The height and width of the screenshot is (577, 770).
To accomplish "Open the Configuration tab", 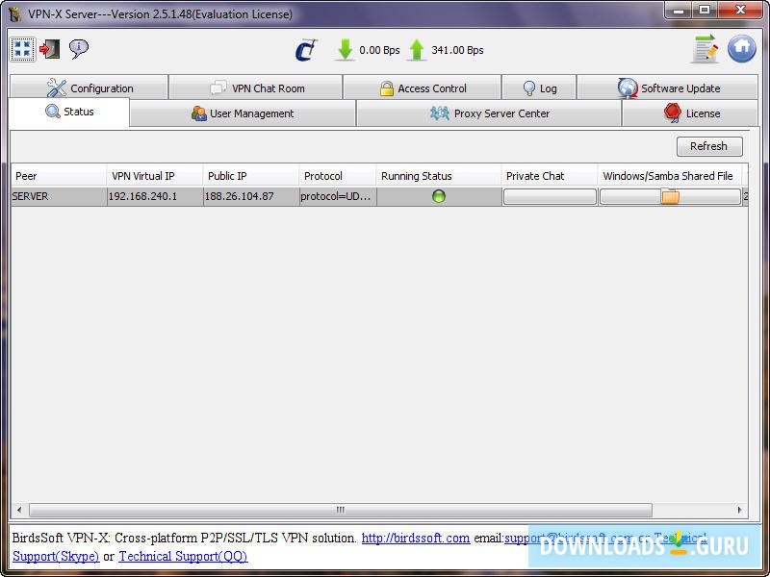I will [90, 88].
